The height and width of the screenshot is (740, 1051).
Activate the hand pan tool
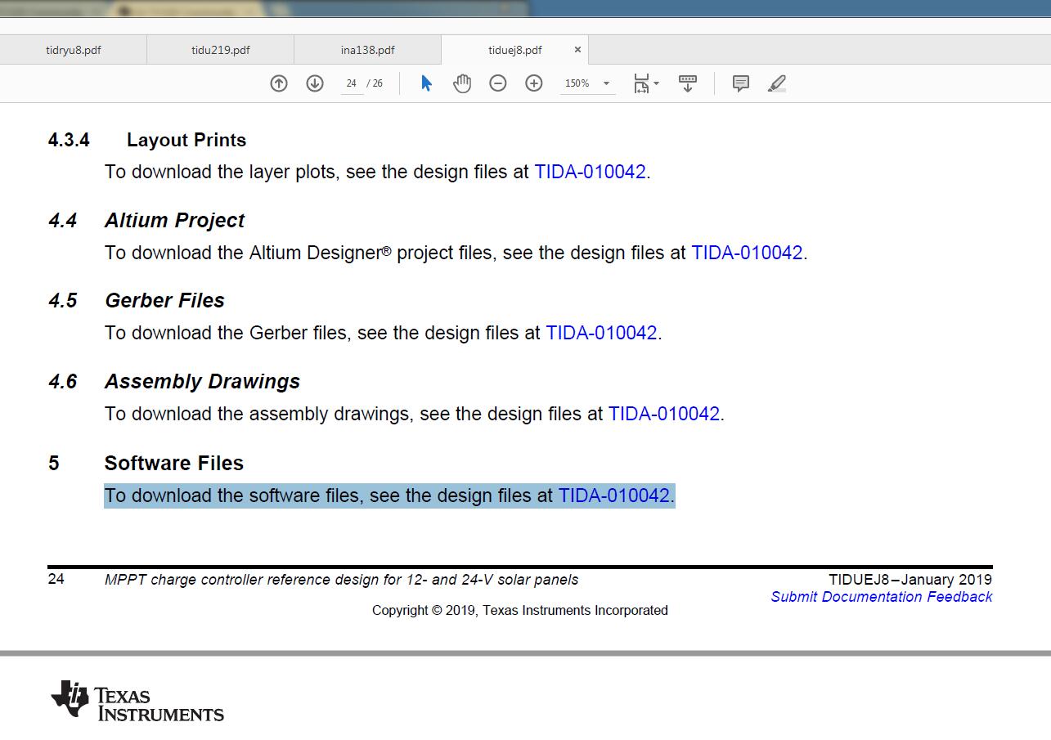pyautogui.click(x=462, y=83)
